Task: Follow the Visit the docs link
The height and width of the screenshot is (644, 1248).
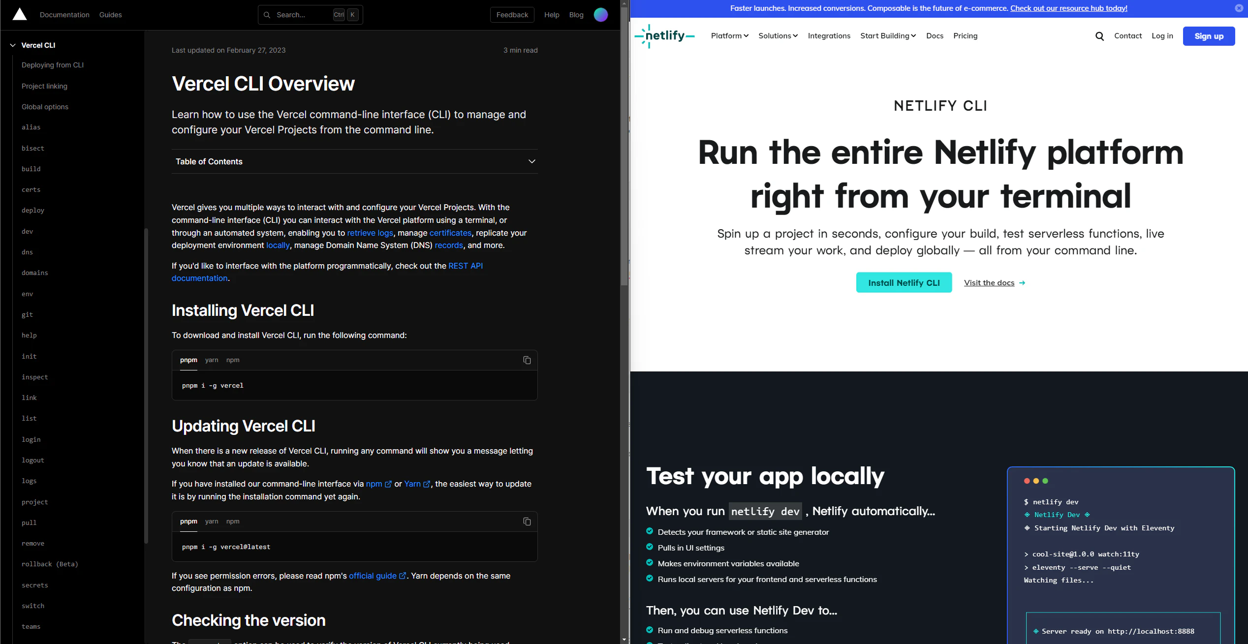Action: pos(989,283)
